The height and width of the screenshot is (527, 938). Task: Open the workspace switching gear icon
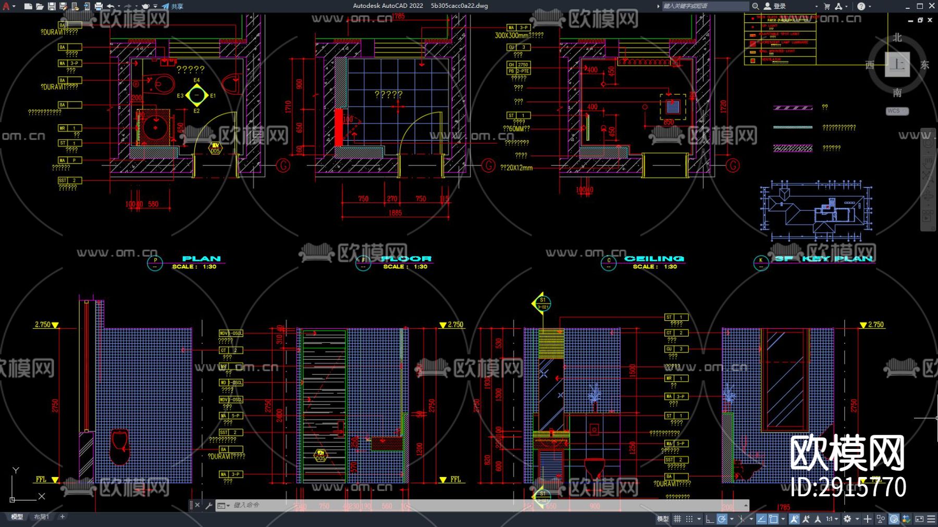pyautogui.click(x=847, y=519)
